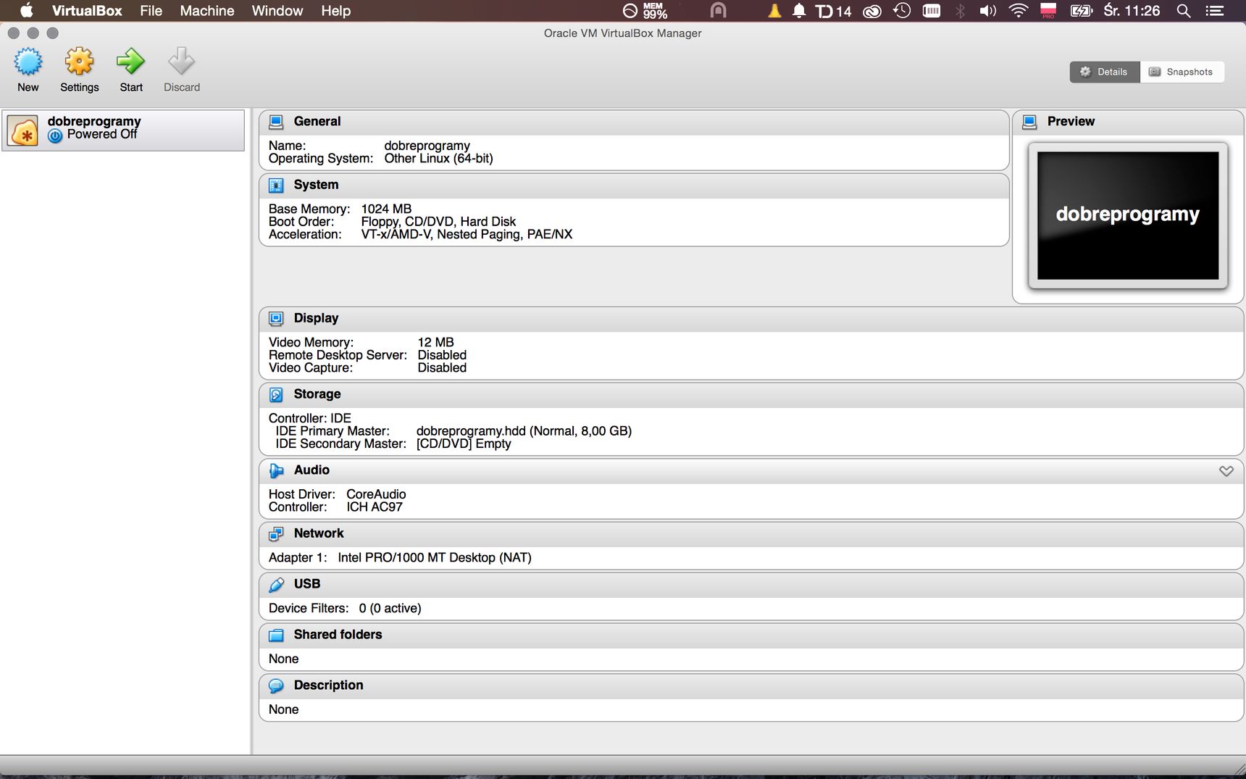Switch to Snapshots view
Viewport: 1246px width, 779px height.
coord(1182,72)
